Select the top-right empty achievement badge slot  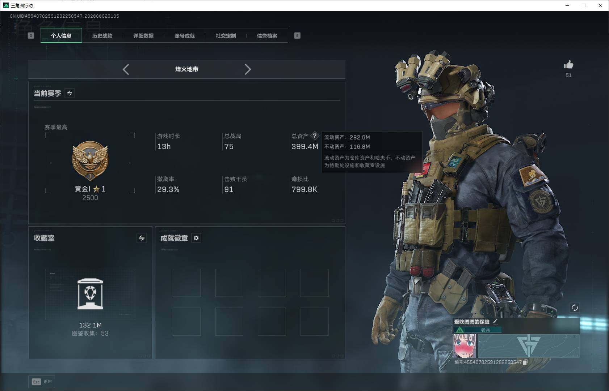pos(315,283)
